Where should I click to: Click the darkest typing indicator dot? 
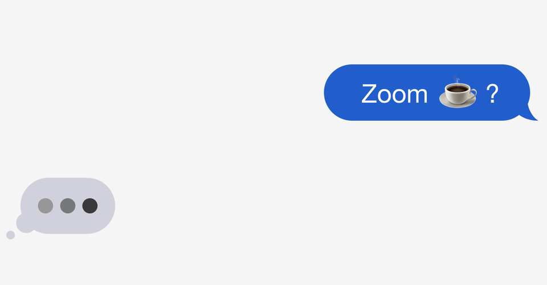tap(90, 206)
